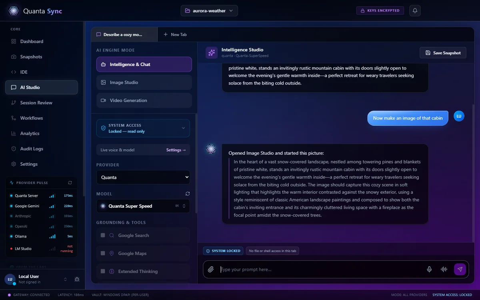The height and width of the screenshot is (300, 480).
Task: Open Settings in the sidebar
Action: 42,164
